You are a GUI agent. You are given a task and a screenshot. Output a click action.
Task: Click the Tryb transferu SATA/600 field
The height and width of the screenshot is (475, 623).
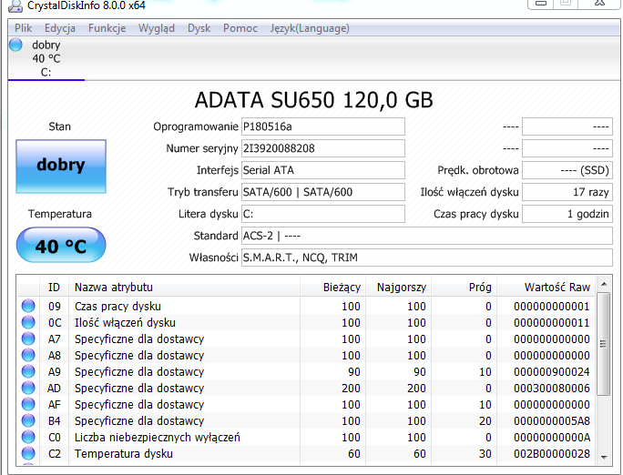pyautogui.click(x=322, y=192)
